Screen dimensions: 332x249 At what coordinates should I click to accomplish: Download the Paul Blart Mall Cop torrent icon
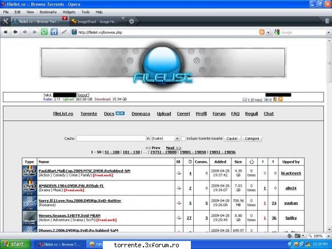[179, 173]
